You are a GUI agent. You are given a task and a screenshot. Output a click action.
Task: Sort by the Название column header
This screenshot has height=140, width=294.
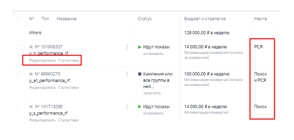point(67,19)
